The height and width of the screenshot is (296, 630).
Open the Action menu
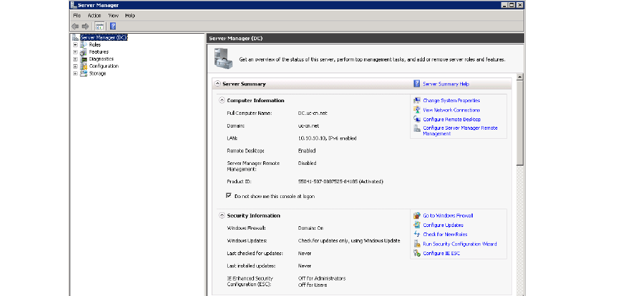95,15
